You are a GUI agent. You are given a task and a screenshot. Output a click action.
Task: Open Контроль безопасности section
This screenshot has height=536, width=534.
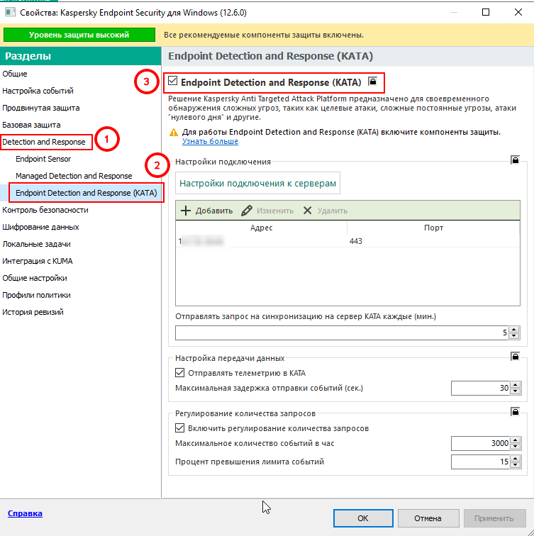[x=45, y=210]
